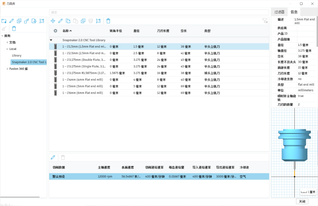The image size is (318, 206).
Task: Switch to the 信息 tab
Action: coord(294,12)
